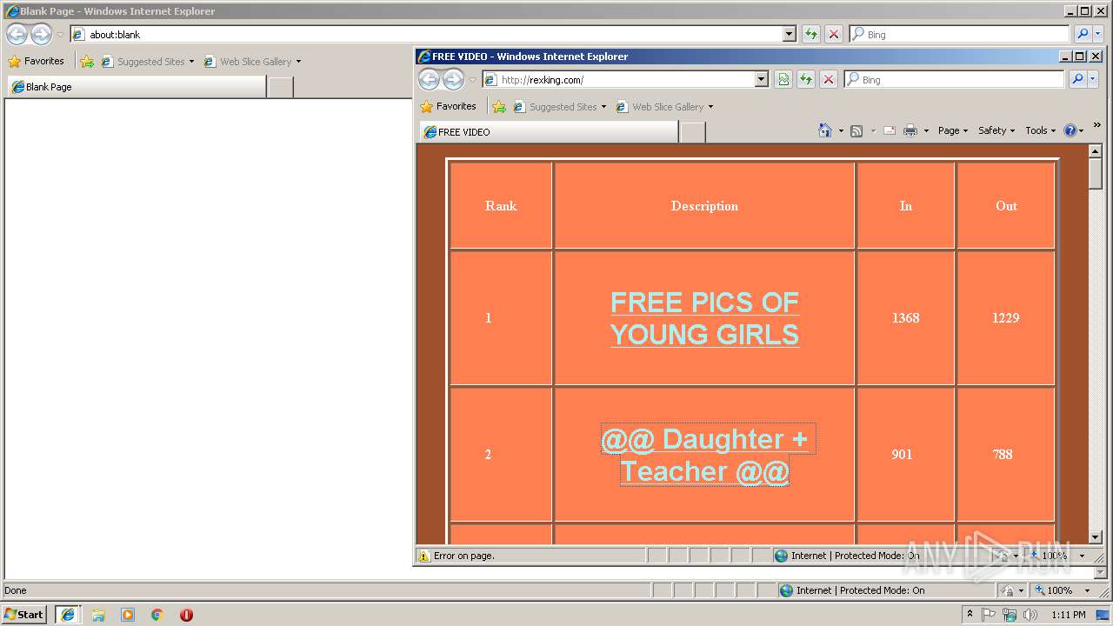Go back in the Blank Page window

[x=17, y=34]
